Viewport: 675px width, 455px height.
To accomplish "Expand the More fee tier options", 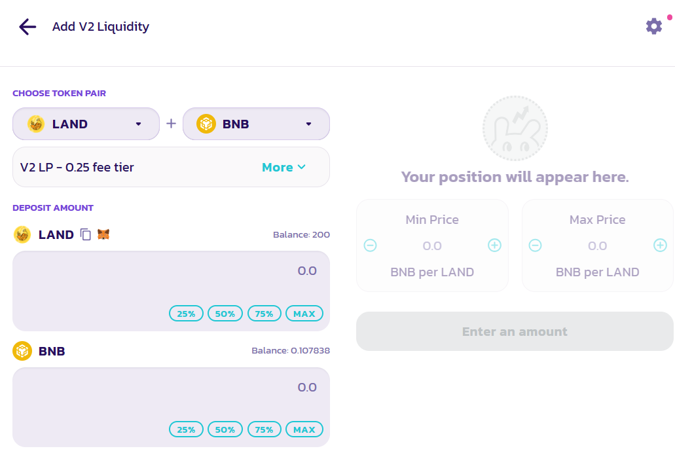I will tap(283, 167).
